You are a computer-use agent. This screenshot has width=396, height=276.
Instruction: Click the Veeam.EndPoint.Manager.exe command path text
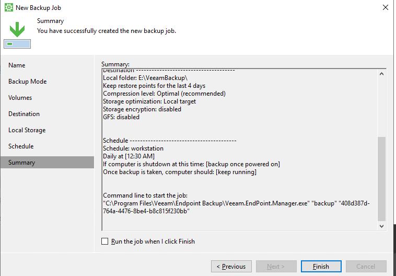pos(206,203)
